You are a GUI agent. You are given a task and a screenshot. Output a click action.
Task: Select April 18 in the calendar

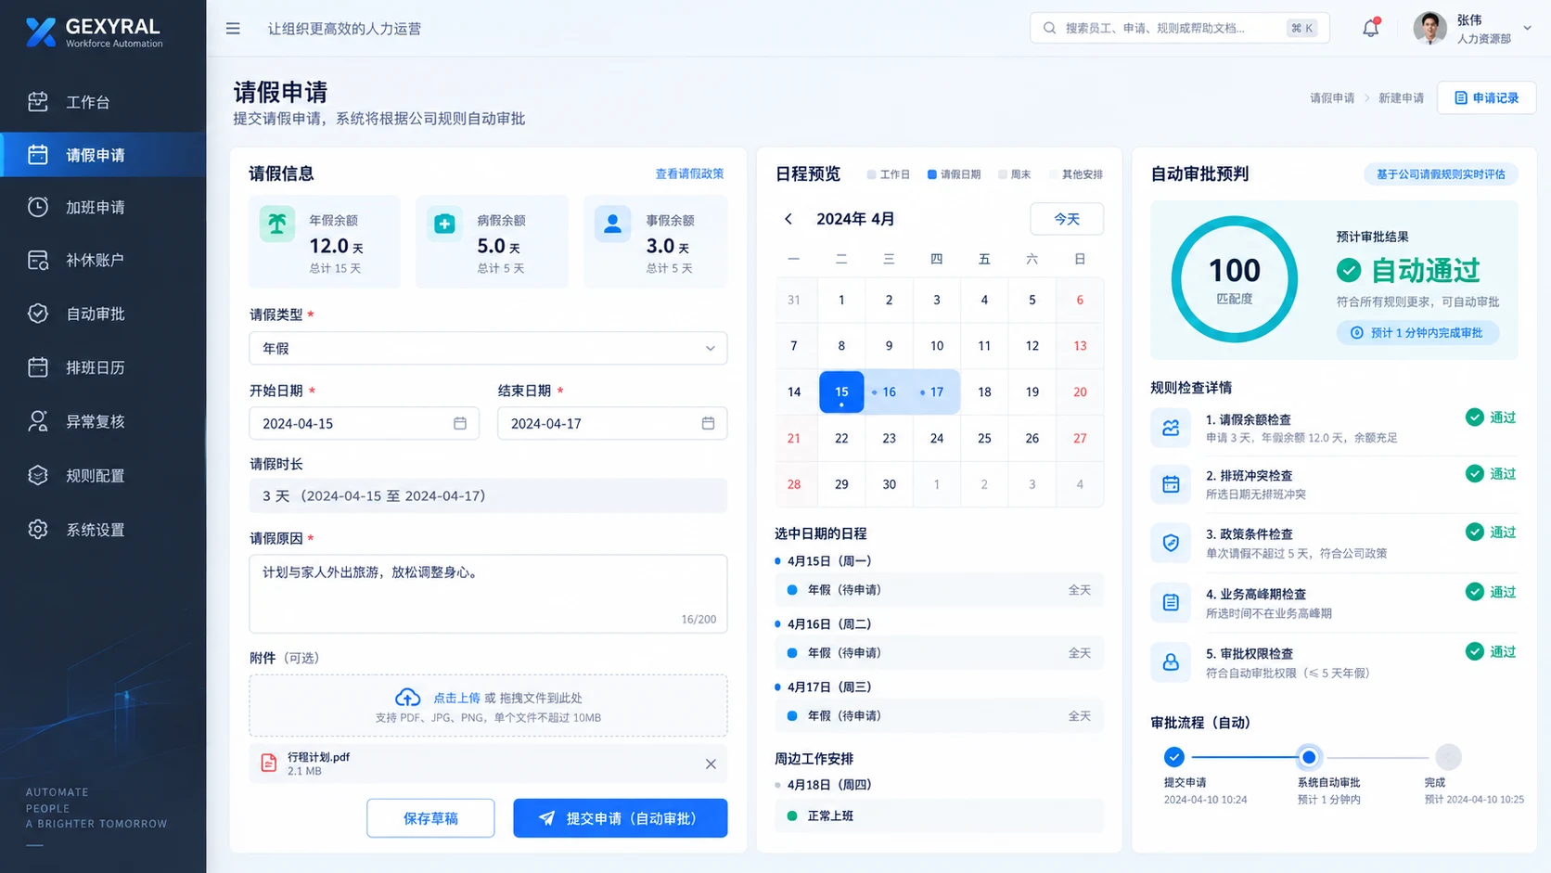984,392
